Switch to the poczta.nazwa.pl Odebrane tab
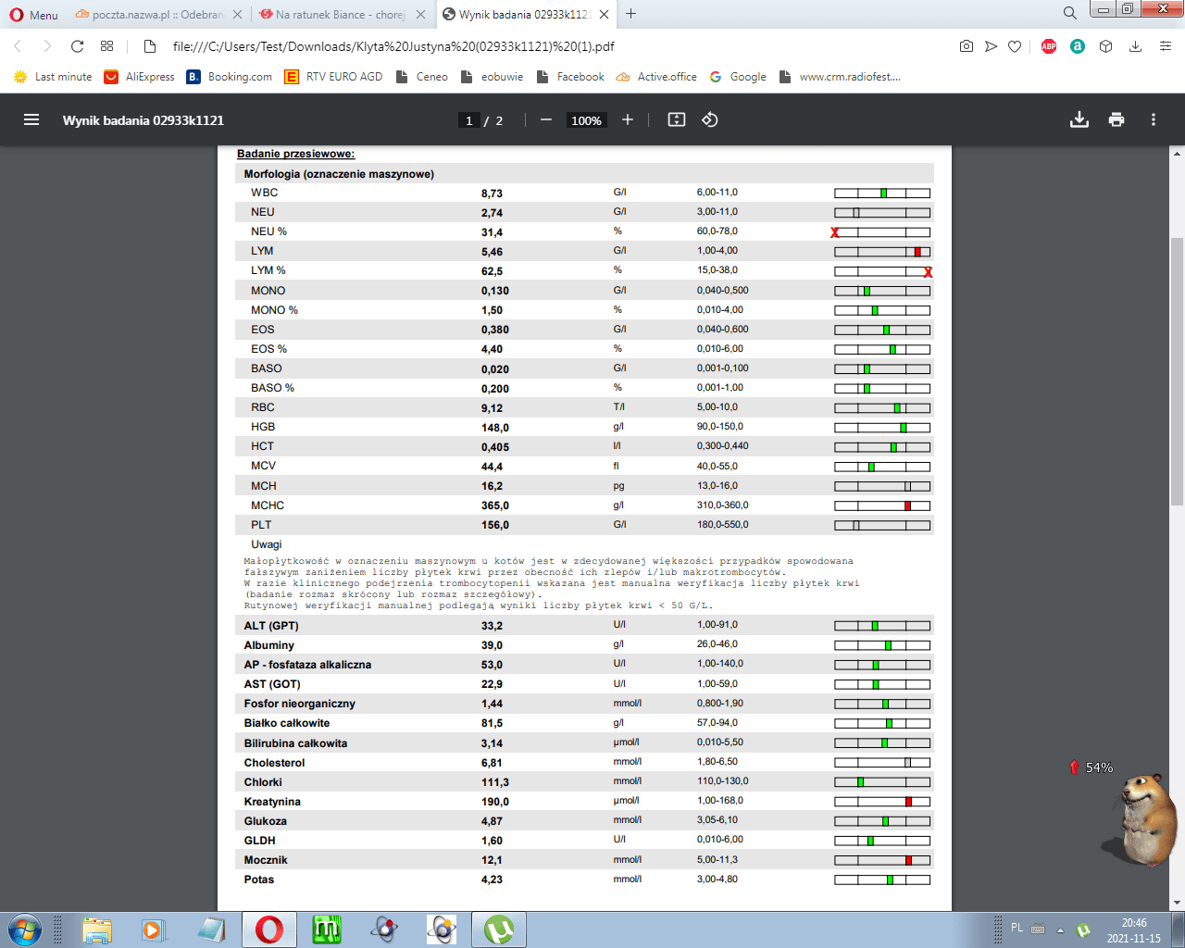This screenshot has height=948, width=1185. pos(157,15)
